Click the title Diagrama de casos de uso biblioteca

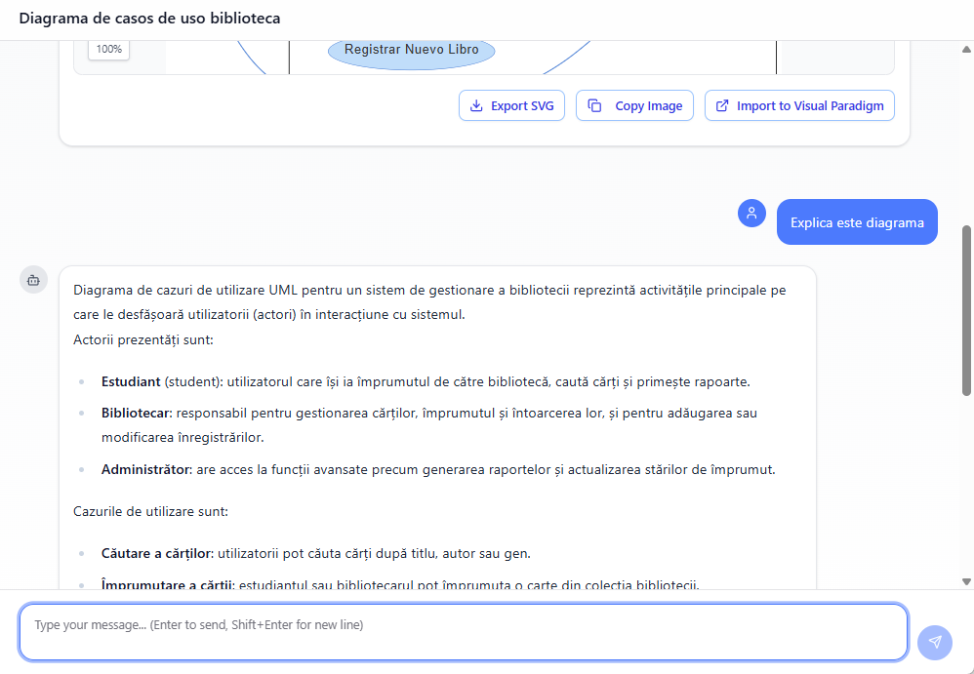149,18
